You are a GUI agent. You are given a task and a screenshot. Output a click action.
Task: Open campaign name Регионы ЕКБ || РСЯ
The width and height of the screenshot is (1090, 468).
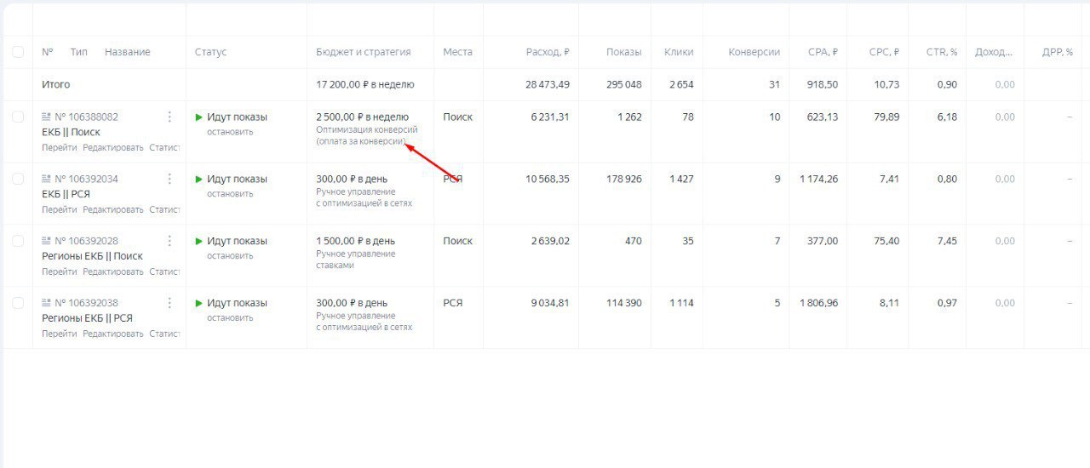(x=87, y=318)
